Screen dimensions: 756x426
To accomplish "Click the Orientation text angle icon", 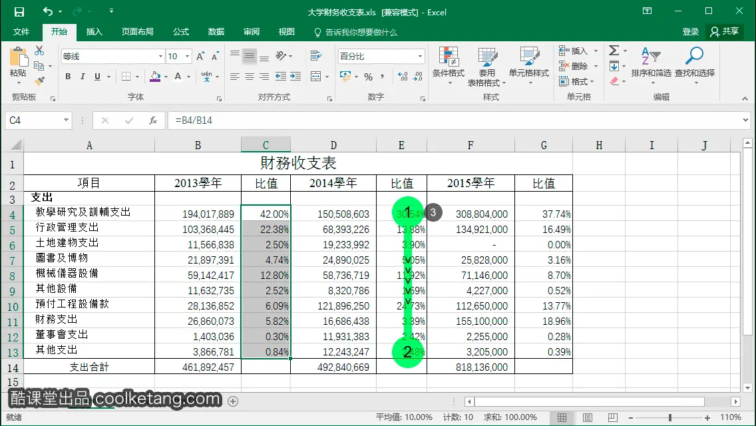I will pyautogui.click(x=281, y=56).
